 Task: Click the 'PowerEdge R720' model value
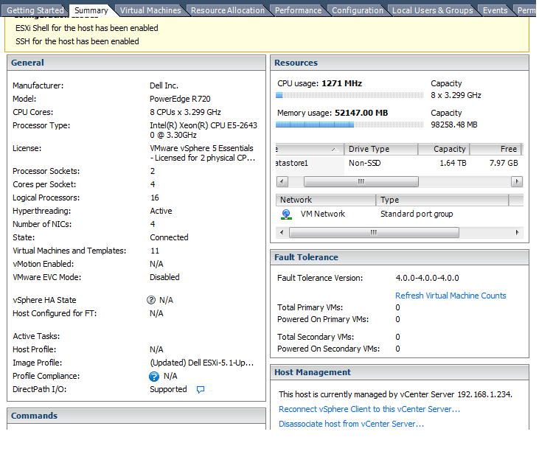click(180, 99)
